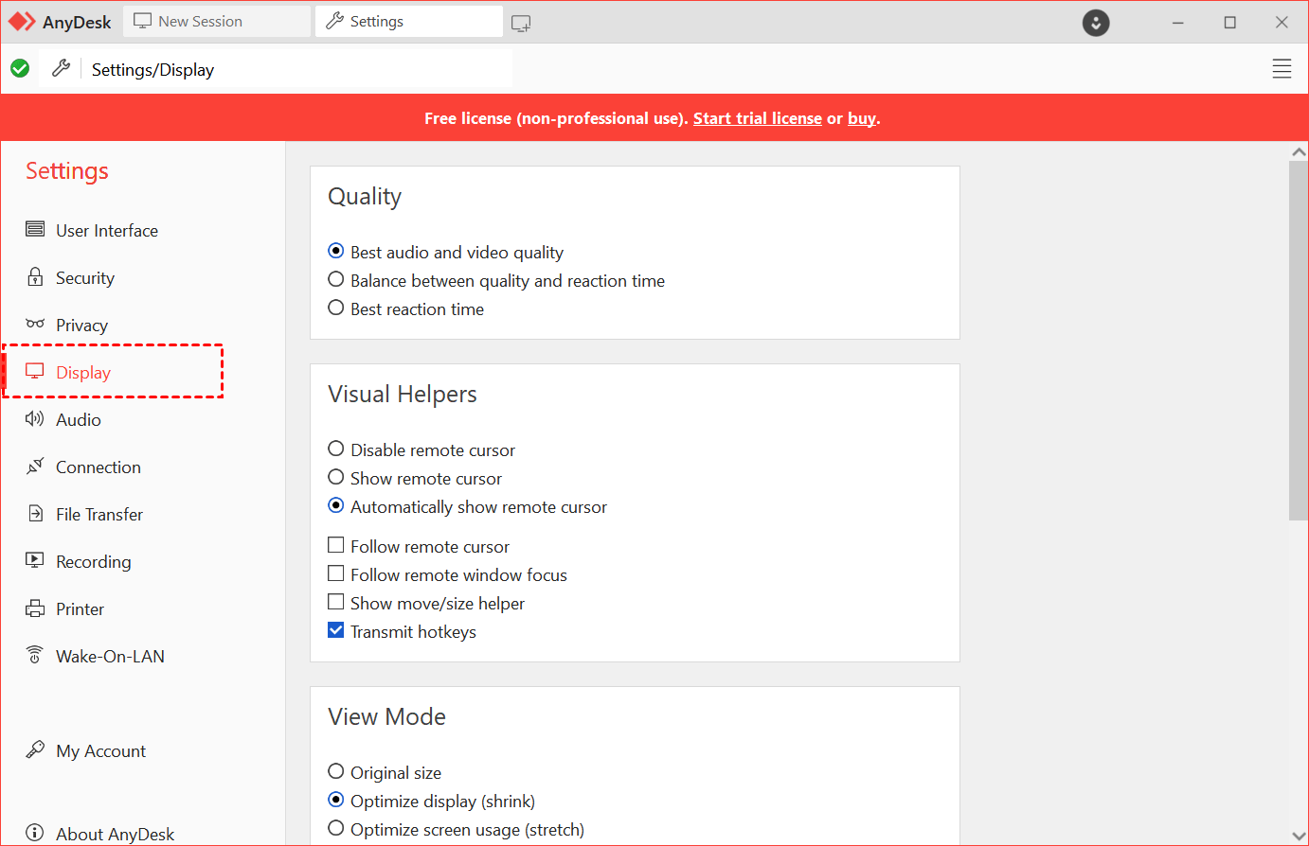Click the Security lock icon
1309x846 pixels.
[x=35, y=276]
